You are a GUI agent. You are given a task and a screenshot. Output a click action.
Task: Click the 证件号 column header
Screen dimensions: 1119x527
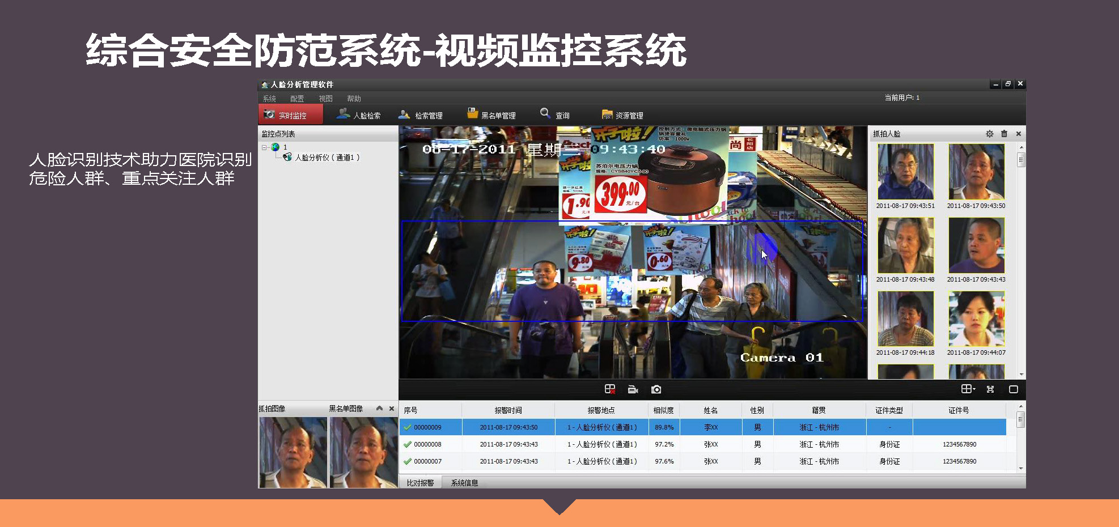(x=959, y=410)
